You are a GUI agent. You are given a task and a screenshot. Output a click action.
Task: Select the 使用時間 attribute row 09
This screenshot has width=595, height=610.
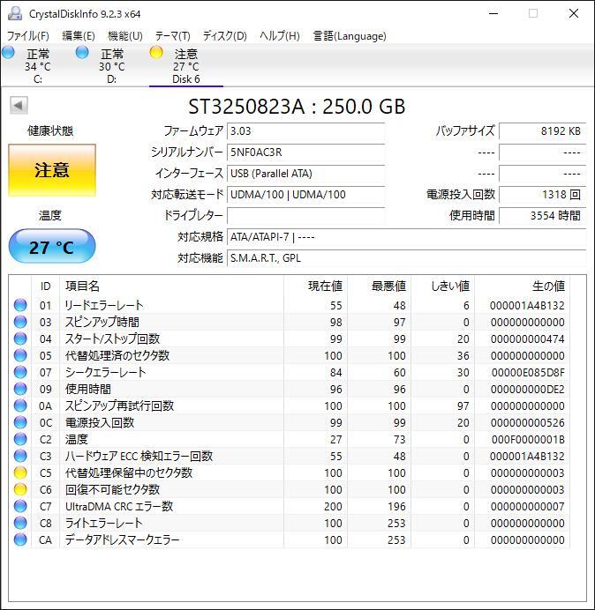click(290, 389)
